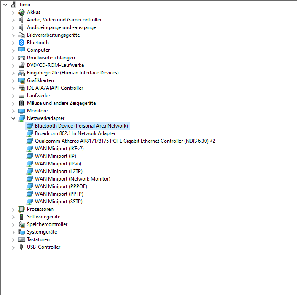Select WAN Miniport (IKEv2)
Viewport: 297px width, 295px height.
pos(59,149)
